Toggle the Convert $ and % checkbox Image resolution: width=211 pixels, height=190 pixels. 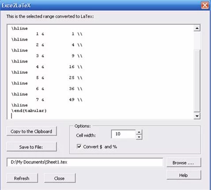79,146
